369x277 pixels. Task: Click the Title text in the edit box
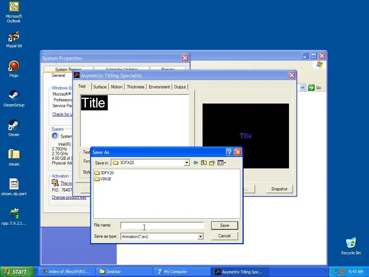coord(94,103)
